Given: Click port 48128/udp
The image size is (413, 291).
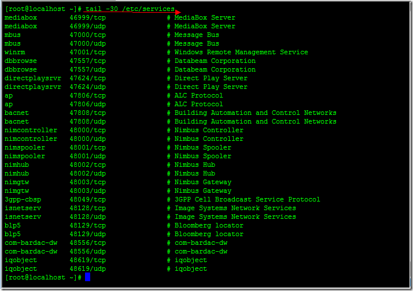Looking at the screenshot, I should [88, 217].
